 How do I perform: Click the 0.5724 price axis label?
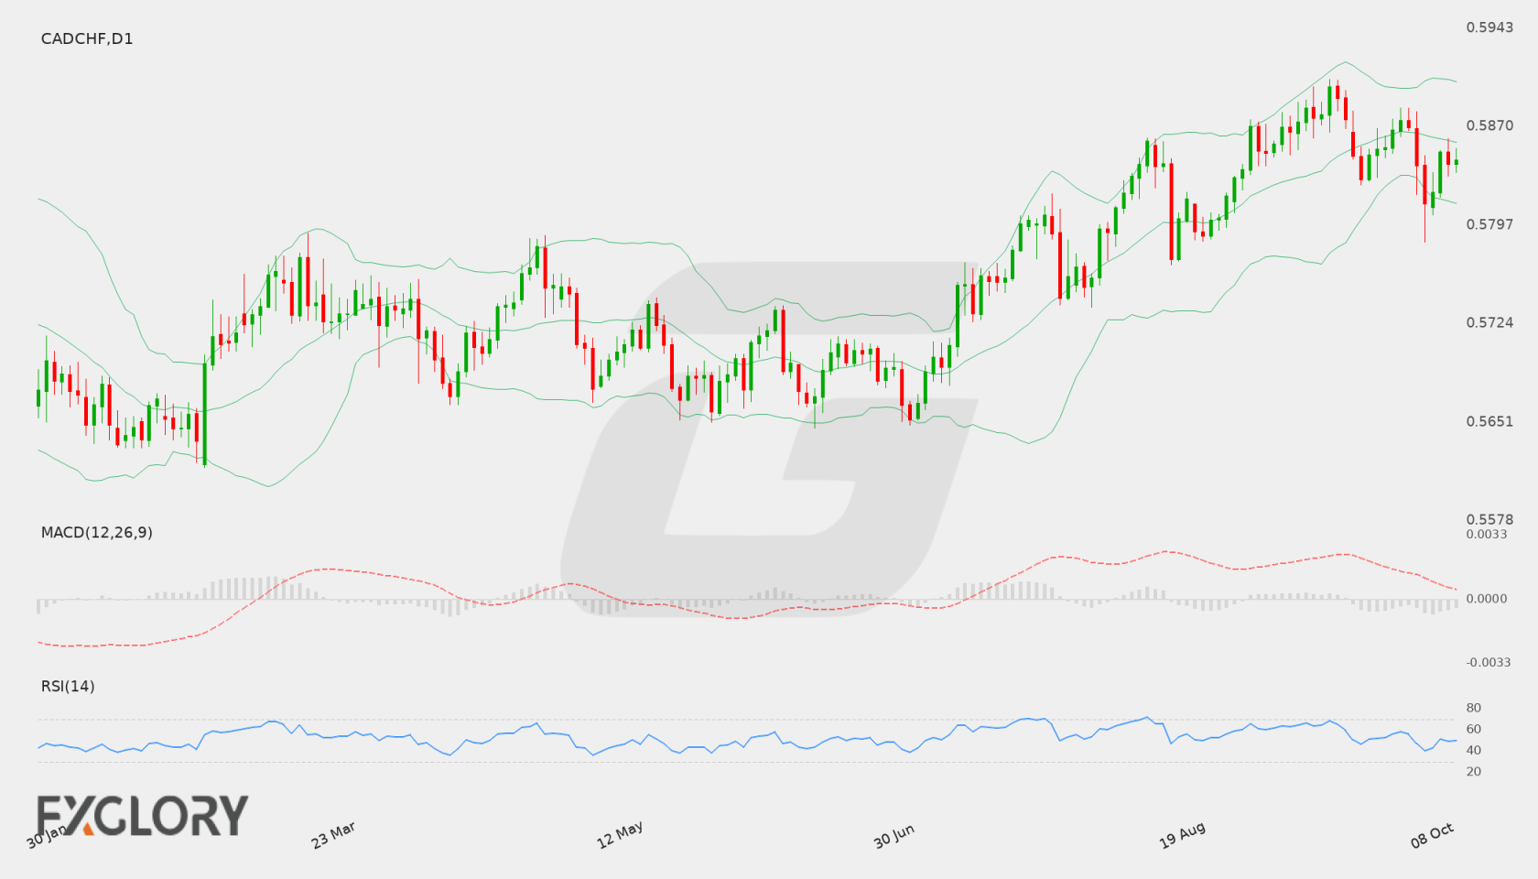tap(1489, 322)
